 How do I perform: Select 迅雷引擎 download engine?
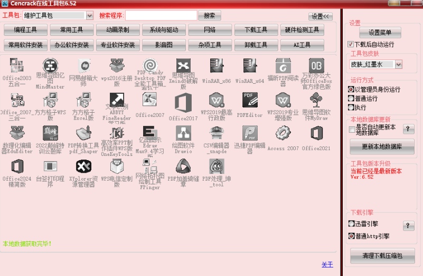351,223
